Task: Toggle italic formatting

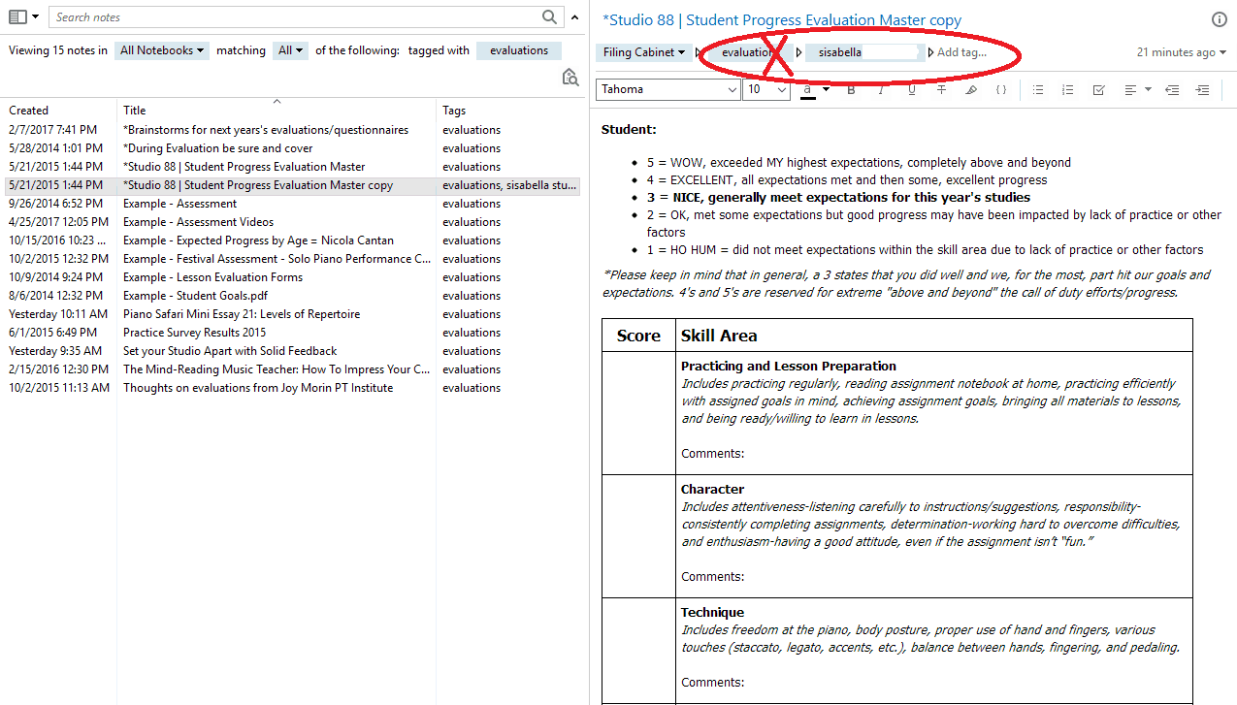Action: 881,90
